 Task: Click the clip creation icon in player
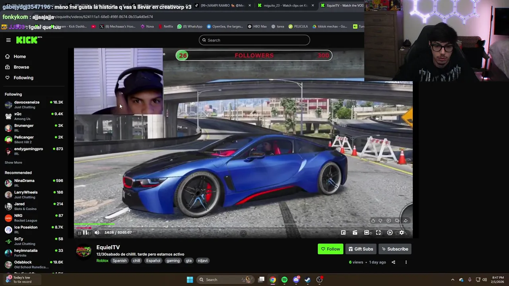coord(355,232)
